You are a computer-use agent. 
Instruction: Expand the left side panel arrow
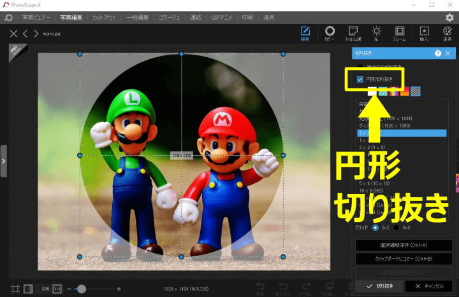(4, 161)
